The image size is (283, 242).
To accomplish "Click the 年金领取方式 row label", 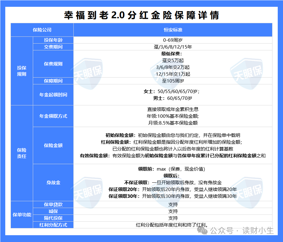I will click(53, 116).
